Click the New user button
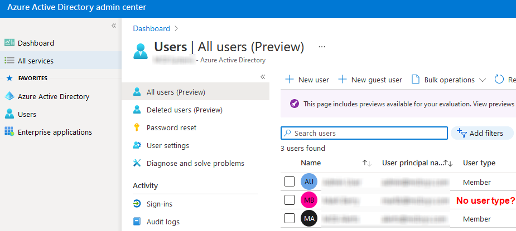The width and height of the screenshot is (516, 231). pos(307,80)
